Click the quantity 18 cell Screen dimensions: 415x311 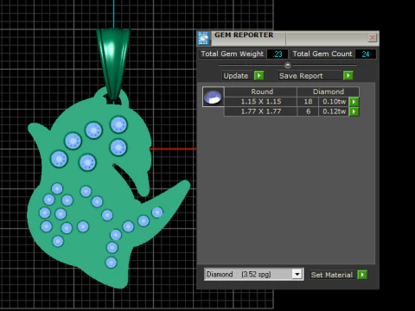[308, 101]
